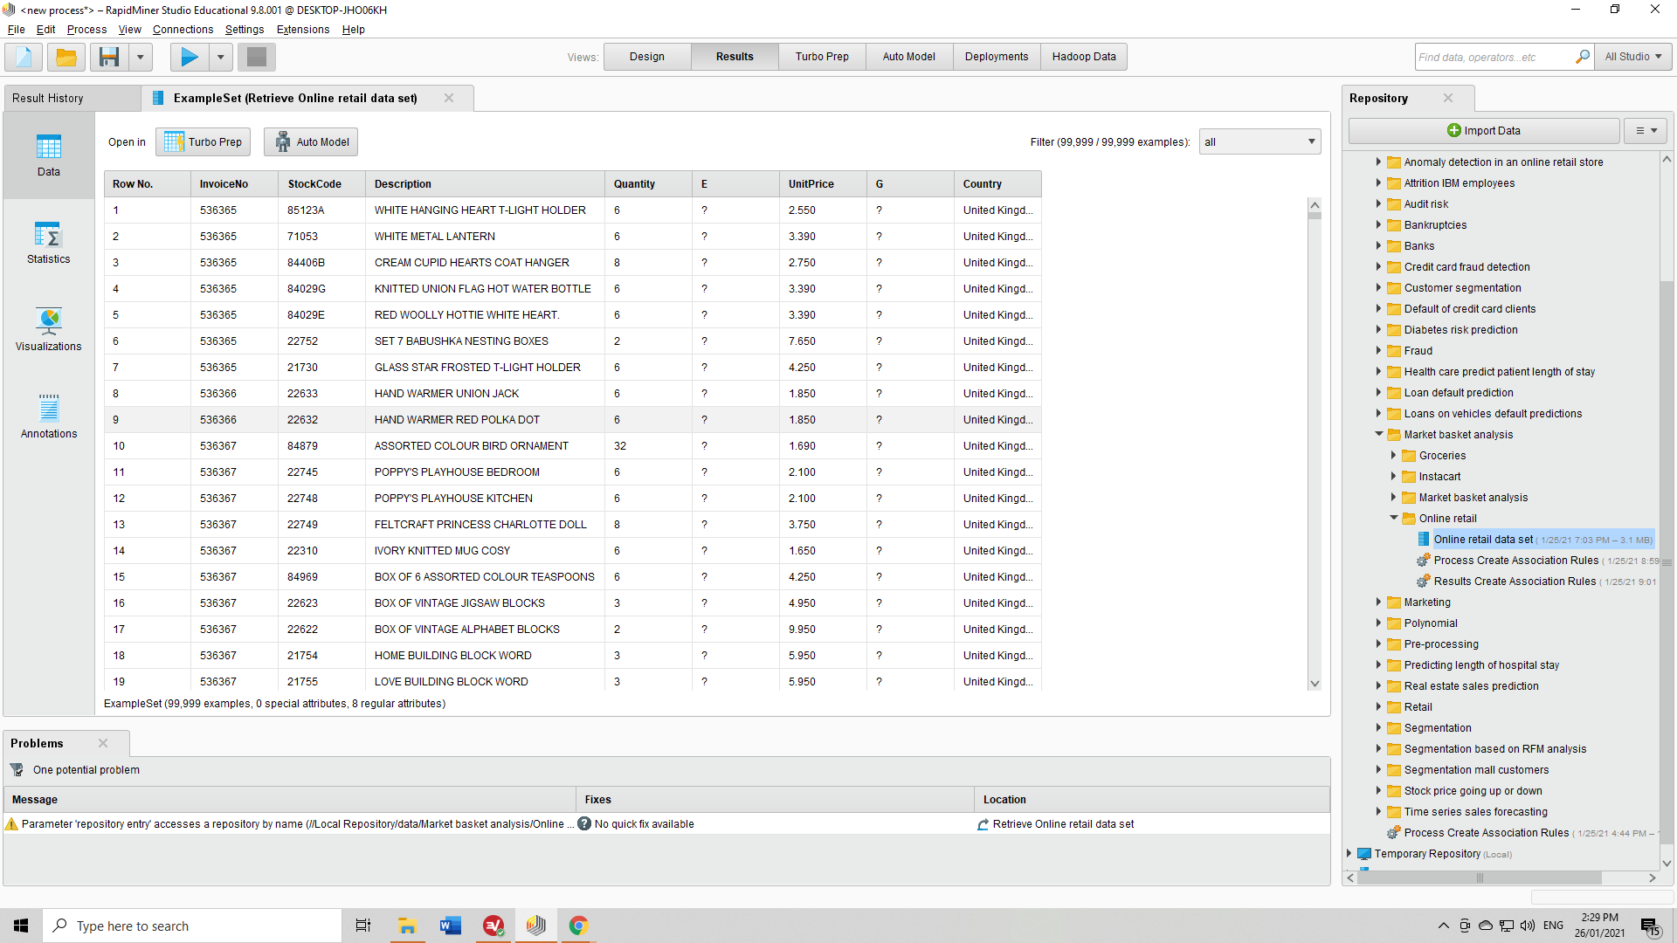The width and height of the screenshot is (1677, 943).
Task: Open Word from the taskbar
Action: [x=450, y=926]
